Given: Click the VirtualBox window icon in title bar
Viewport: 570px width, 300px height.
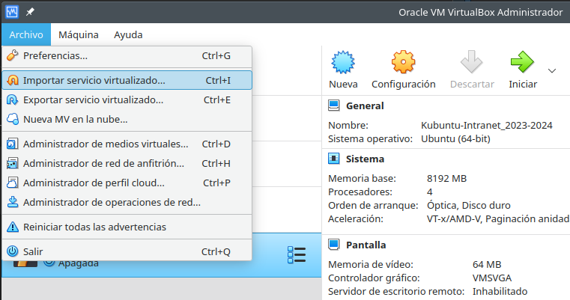Looking at the screenshot, I should 13,12.
